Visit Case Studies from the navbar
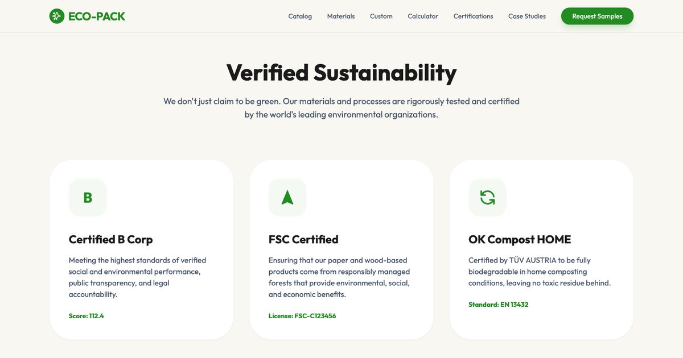This screenshot has height=358, width=683. click(x=527, y=16)
